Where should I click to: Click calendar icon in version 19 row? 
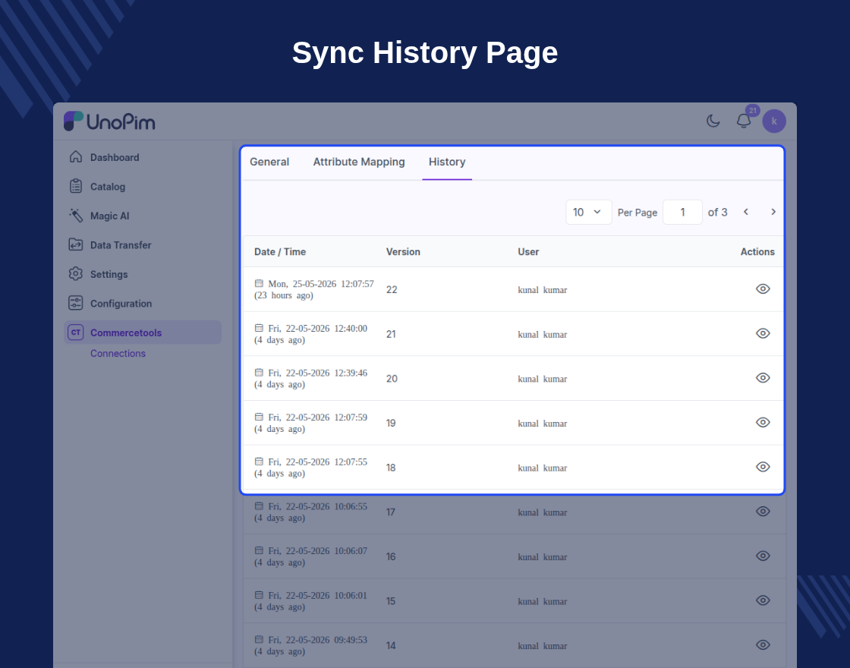tap(259, 417)
